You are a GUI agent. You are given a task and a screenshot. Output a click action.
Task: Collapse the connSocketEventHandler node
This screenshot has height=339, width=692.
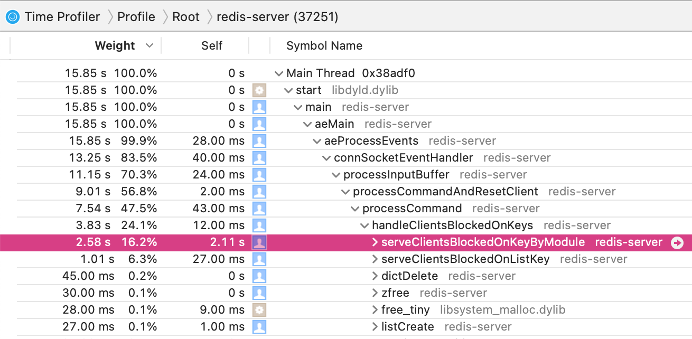(326, 158)
